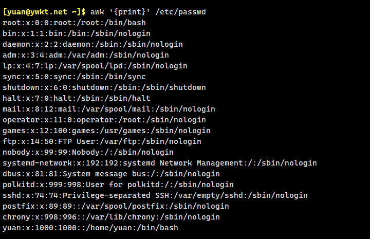Click the FTP User entry line

(x=102, y=141)
